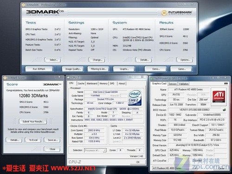
Task: Click the Code Name field showing Yorkfield
Action: [95, 96]
